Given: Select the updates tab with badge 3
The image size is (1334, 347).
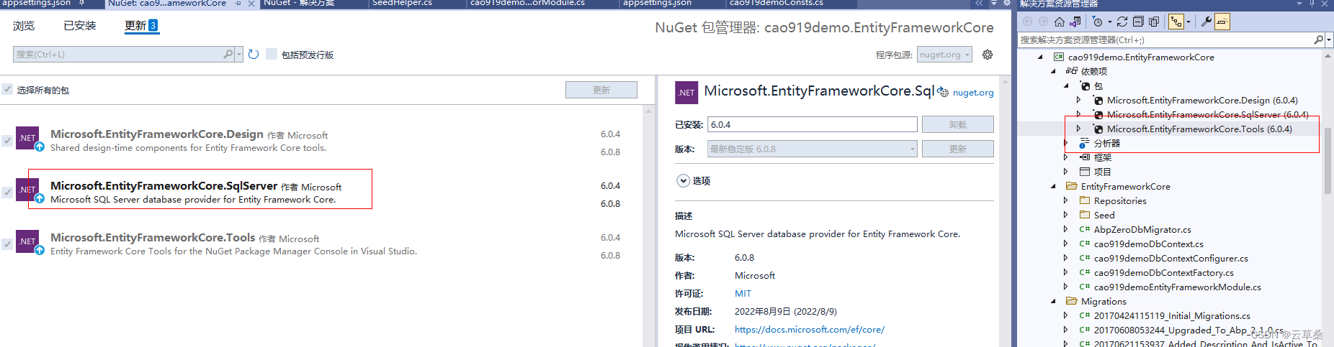Looking at the screenshot, I should [x=141, y=26].
